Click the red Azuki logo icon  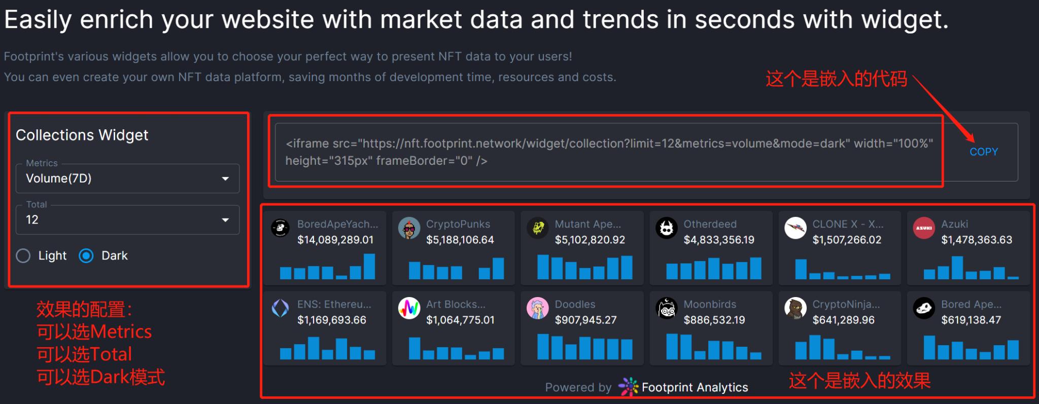(x=924, y=228)
